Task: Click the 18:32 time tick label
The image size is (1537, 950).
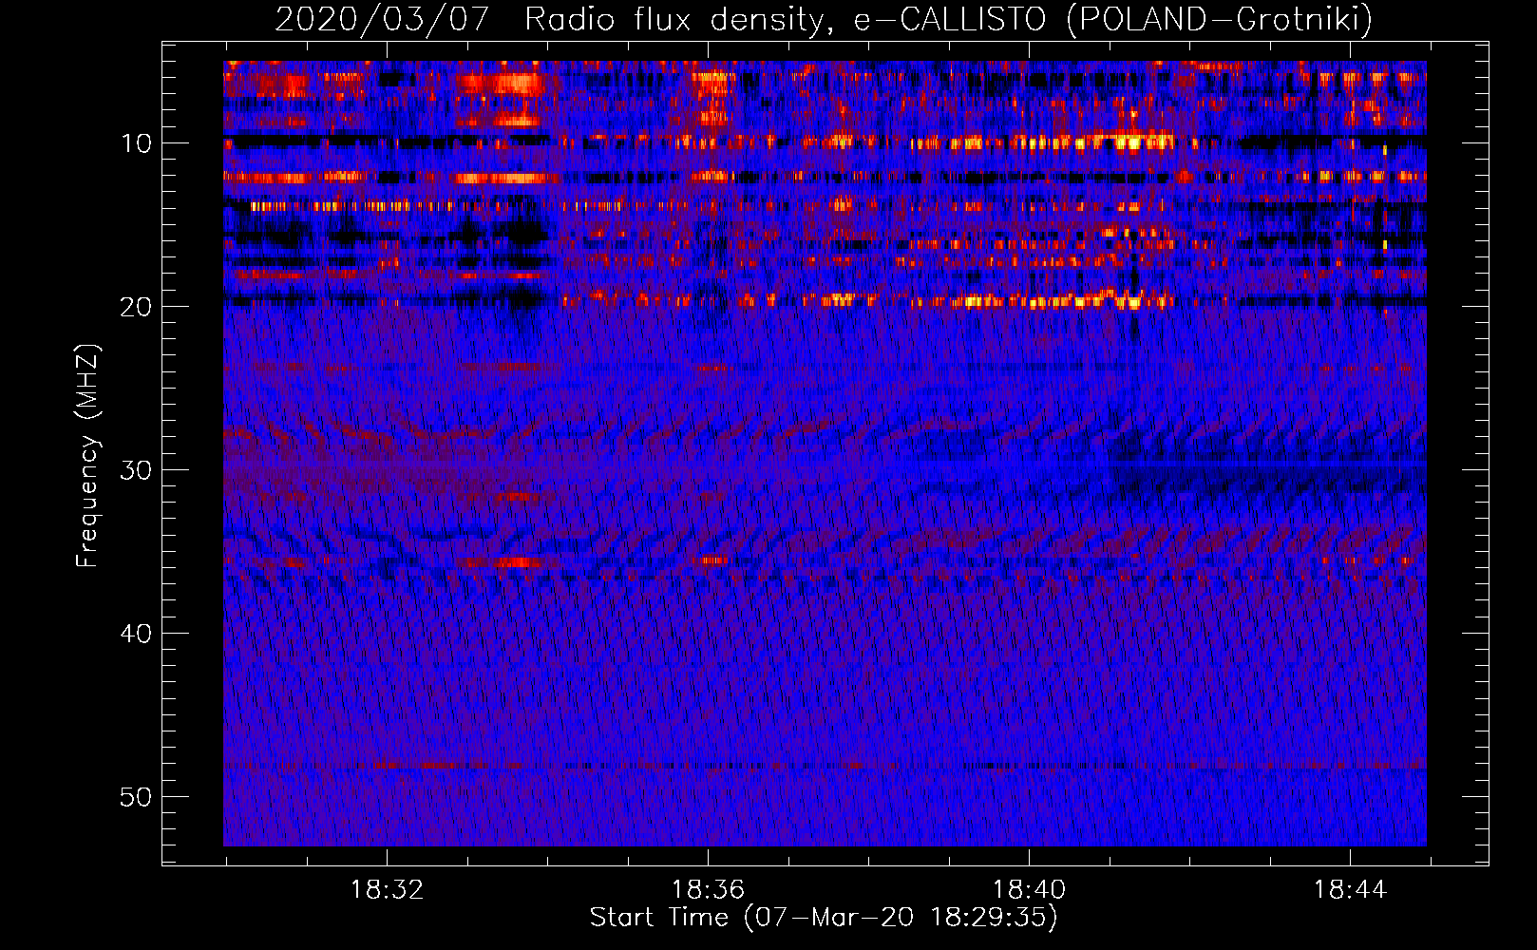Action: (387, 890)
